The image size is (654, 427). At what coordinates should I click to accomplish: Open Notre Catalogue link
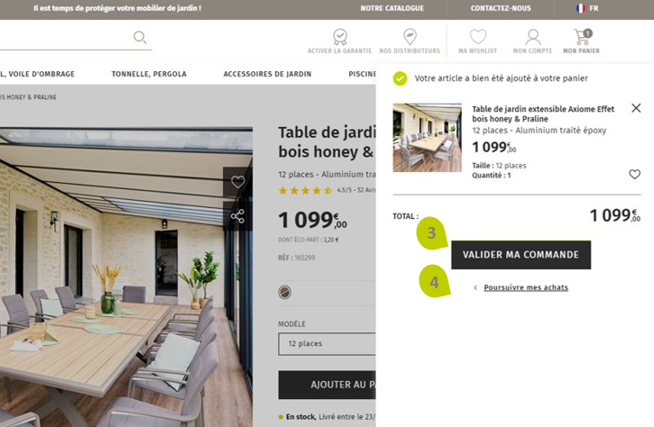(392, 8)
